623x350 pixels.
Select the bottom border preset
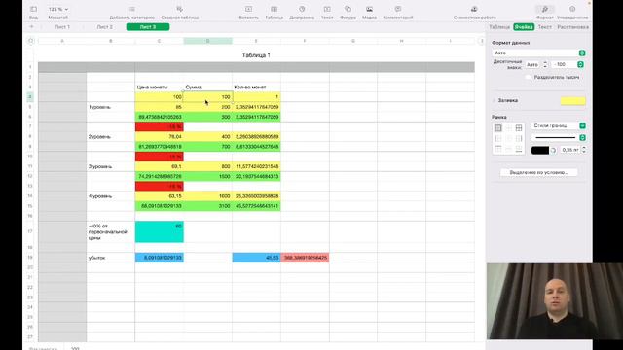tap(519, 149)
